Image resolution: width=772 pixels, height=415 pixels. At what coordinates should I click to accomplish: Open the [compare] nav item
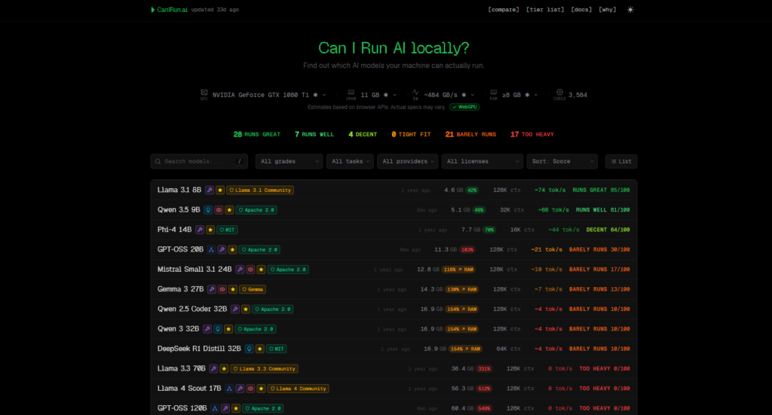pos(503,9)
